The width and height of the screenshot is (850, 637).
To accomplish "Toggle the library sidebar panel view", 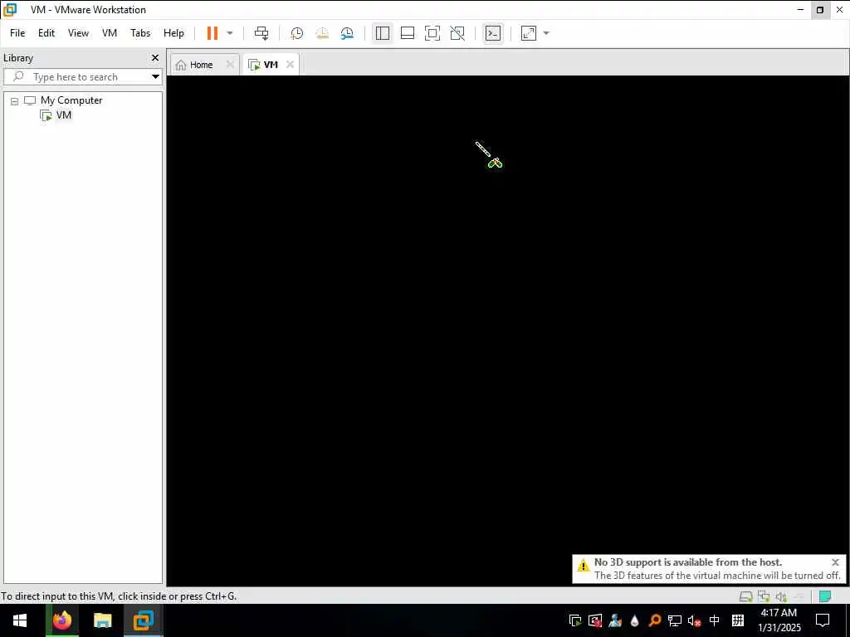I will (x=382, y=33).
